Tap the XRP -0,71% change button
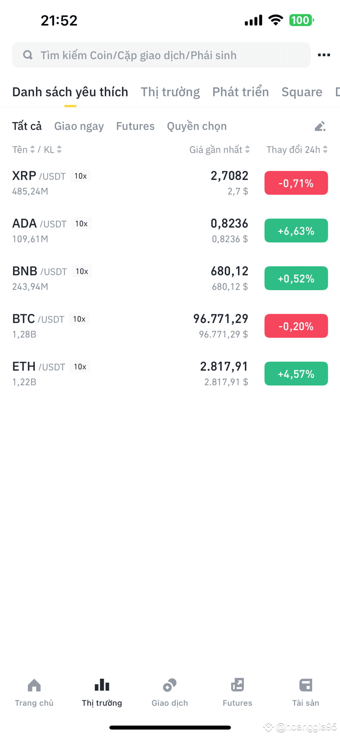This screenshot has height=736, width=340. [x=296, y=183]
